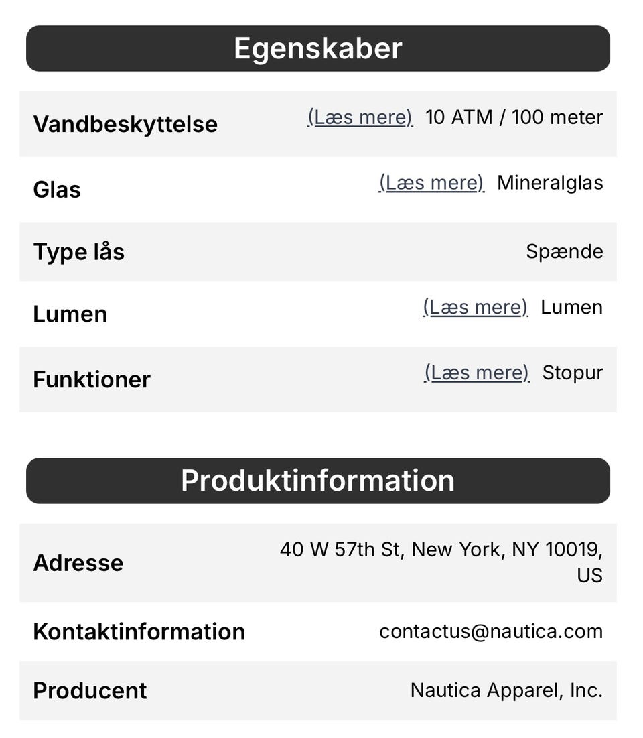This screenshot has height=738, width=643.
Task: Click the Type lås row label
Action: (79, 252)
